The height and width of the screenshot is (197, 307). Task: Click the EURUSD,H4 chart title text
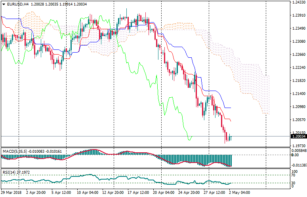(x=17, y=4)
